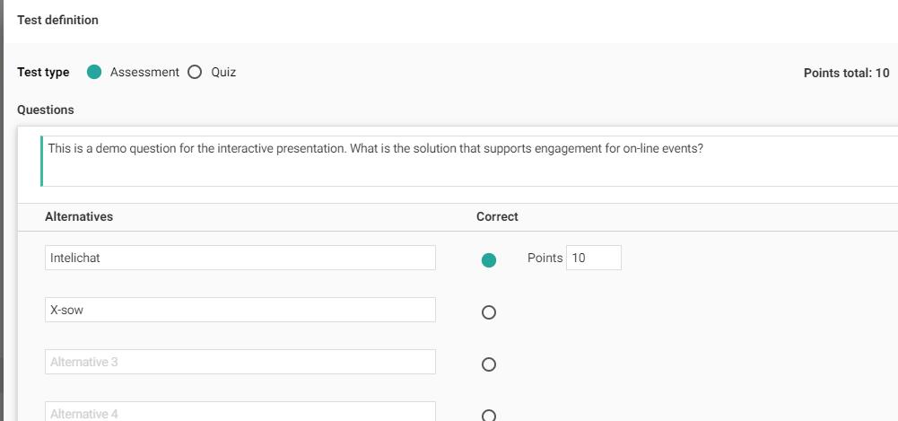Click the Test definition heading
The height and width of the screenshot is (421, 898).
pos(58,20)
